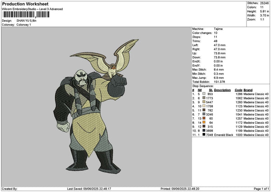
Task: Click the tan swatch with 5447 stitches
Action: (x=204, y=102)
